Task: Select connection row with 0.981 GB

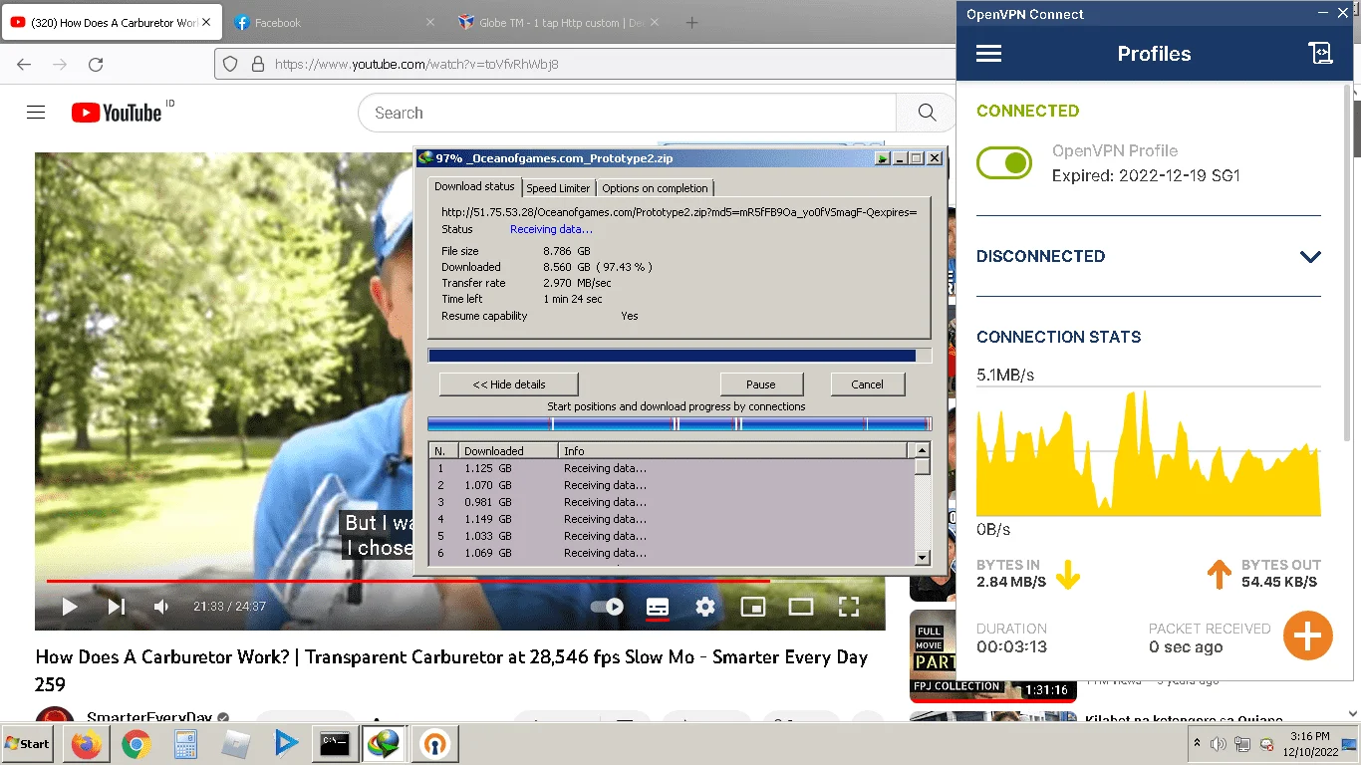Action: tap(672, 502)
